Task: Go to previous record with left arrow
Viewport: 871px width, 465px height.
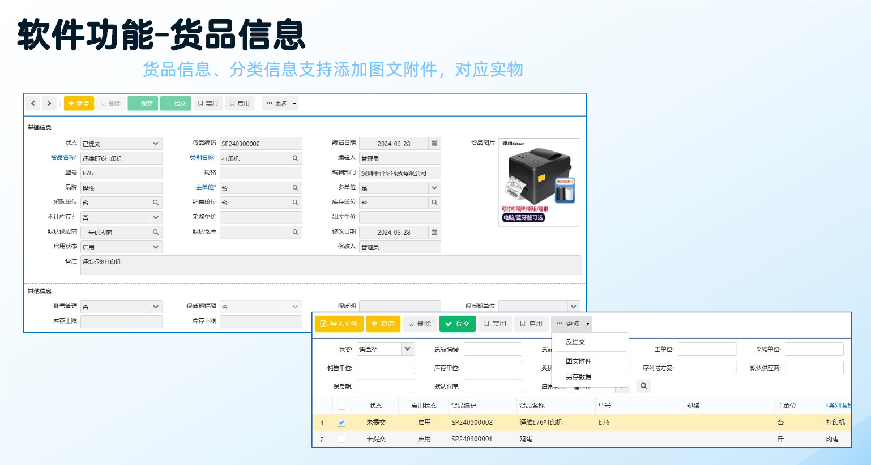Action: point(33,104)
